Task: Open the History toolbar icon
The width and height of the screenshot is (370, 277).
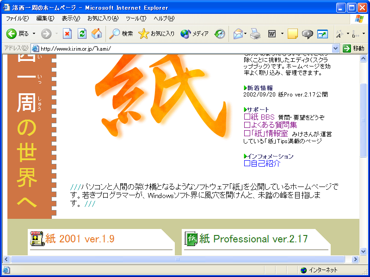Action: pos(220,34)
